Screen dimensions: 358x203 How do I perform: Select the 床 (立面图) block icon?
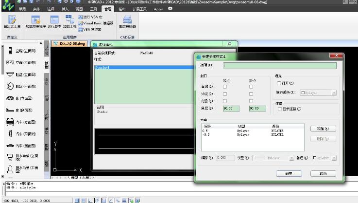[11, 98]
